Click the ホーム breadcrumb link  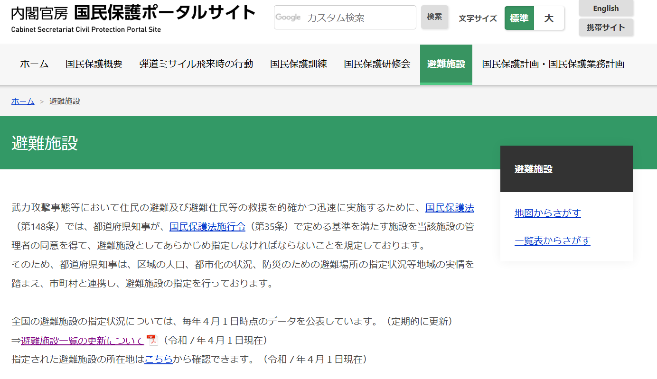coord(23,101)
